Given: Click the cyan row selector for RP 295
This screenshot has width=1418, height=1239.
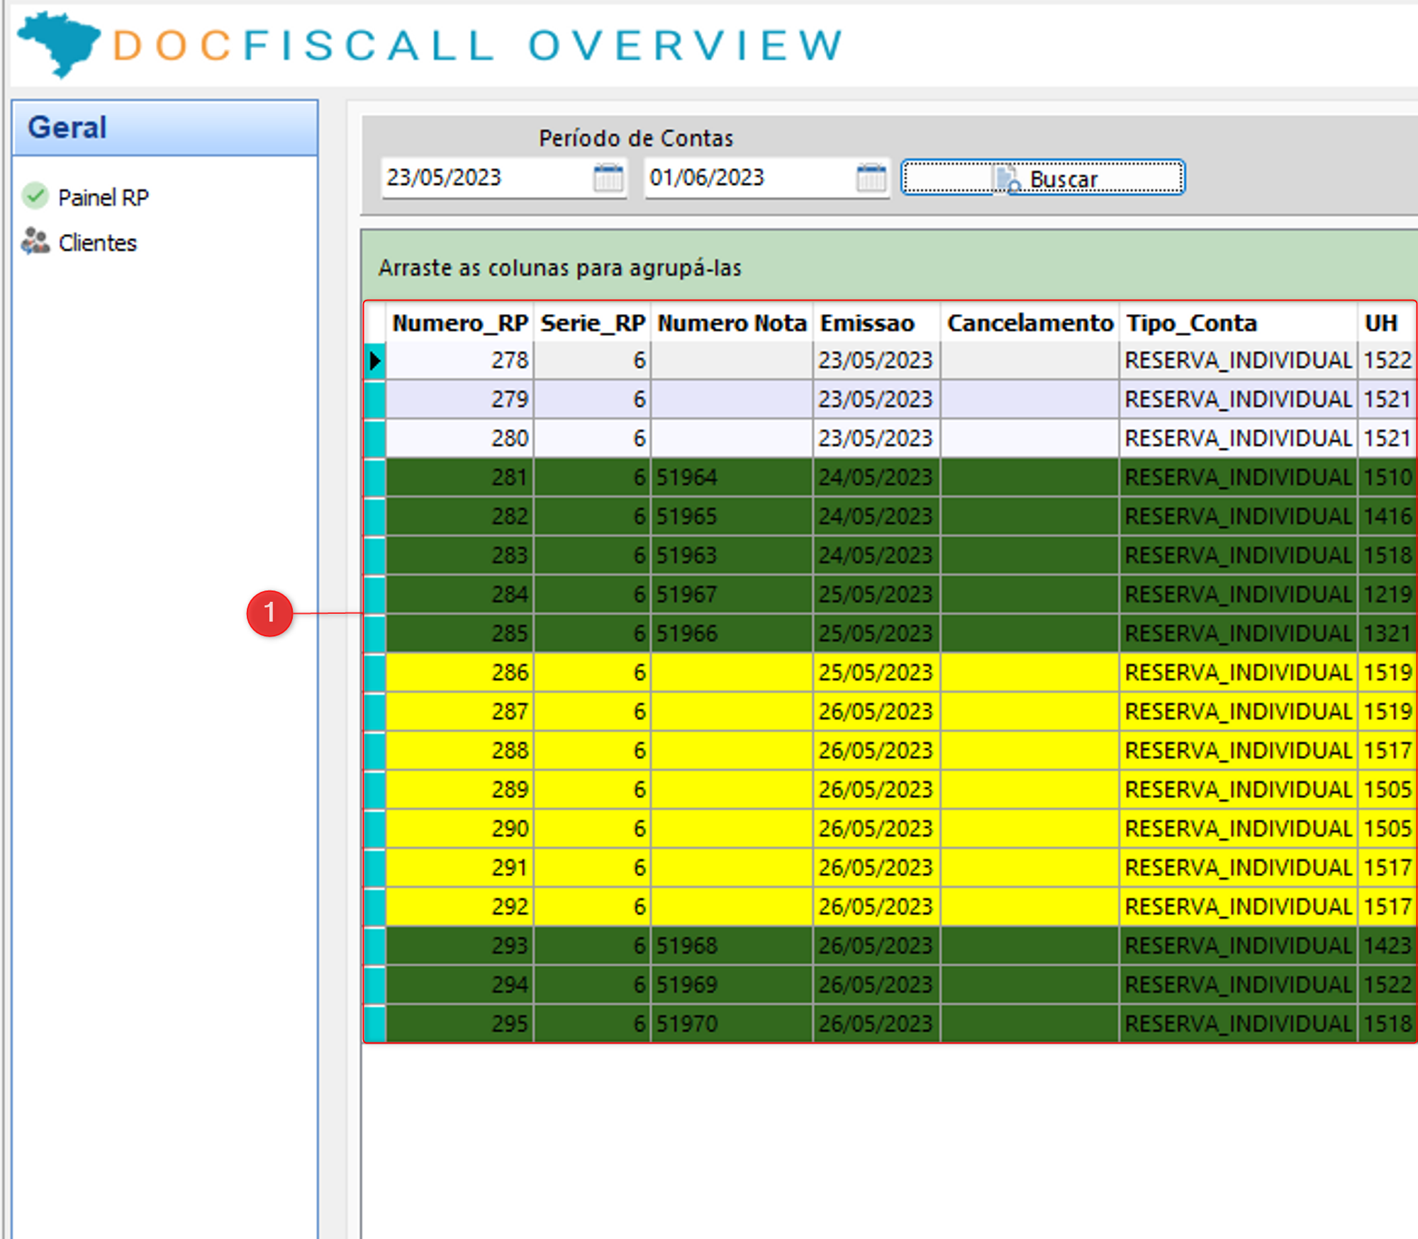Looking at the screenshot, I should (375, 1024).
